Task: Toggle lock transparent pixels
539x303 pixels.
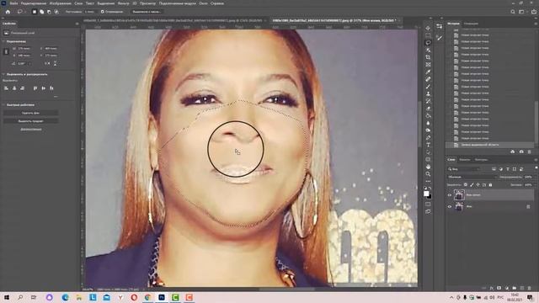Action: 466,185
